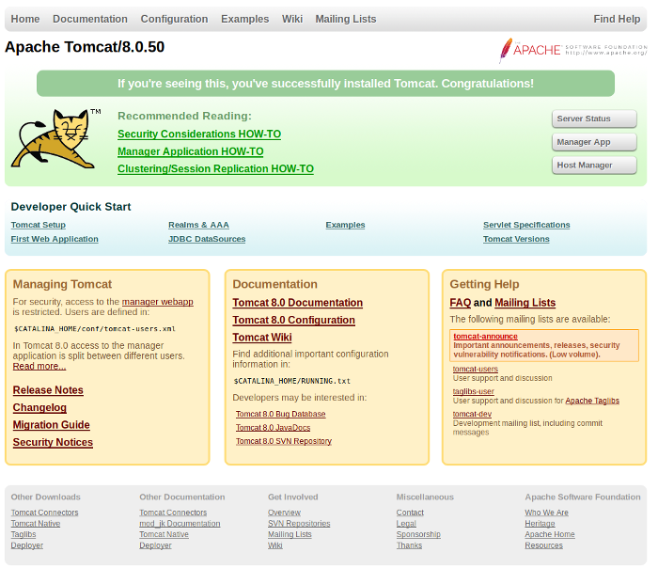Viewport: 658px width, 568px height.
Task: Open Sponsorship footer link
Action: tap(418, 534)
